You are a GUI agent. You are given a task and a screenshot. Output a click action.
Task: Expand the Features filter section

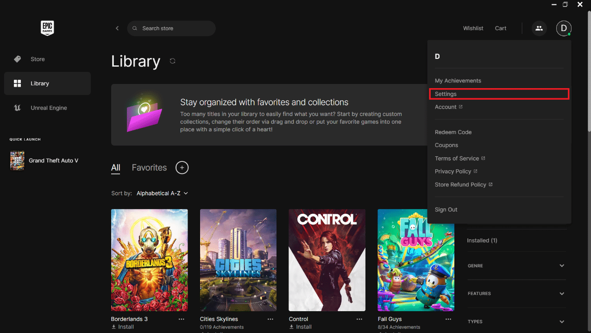click(x=516, y=294)
